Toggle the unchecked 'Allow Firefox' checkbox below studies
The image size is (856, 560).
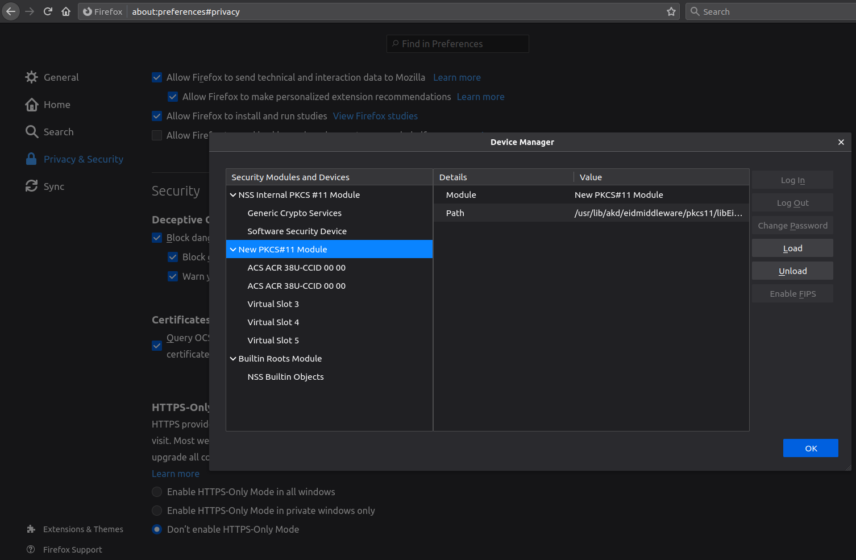[157, 135]
